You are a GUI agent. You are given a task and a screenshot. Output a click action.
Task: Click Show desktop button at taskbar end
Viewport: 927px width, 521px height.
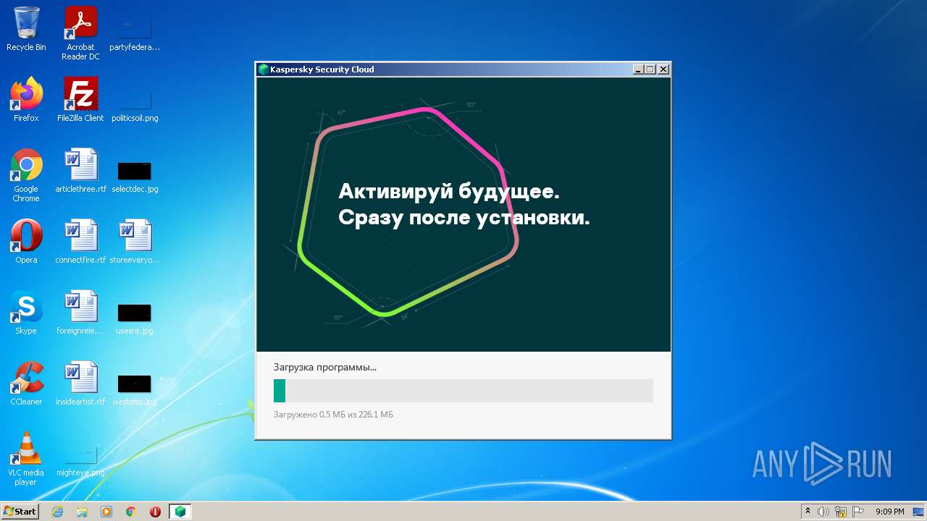[x=919, y=512]
